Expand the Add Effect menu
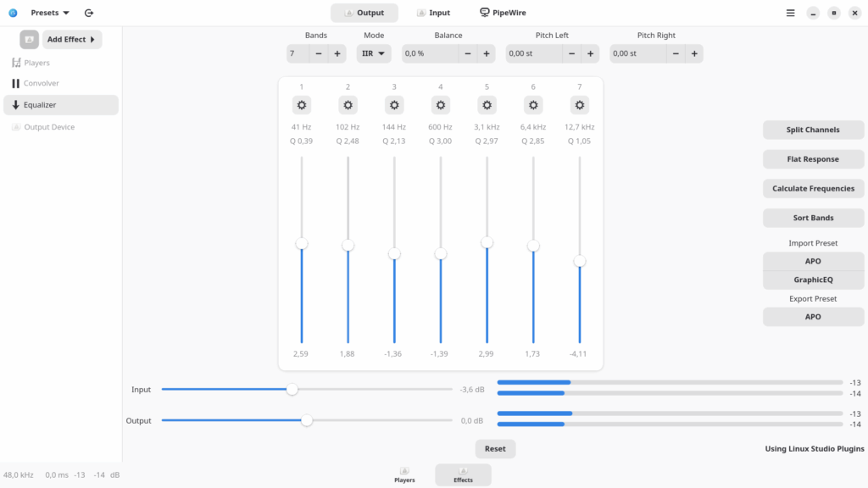 (x=72, y=39)
